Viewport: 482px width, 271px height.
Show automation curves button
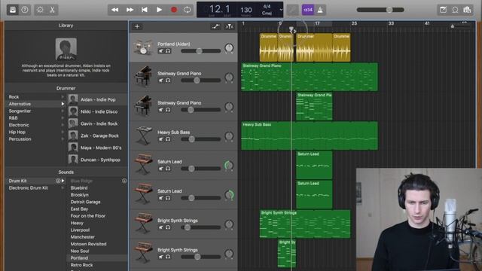[216, 26]
